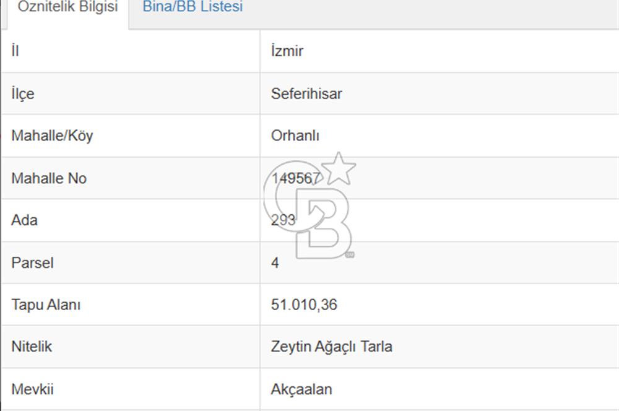619x411 pixels.
Task: Open the Bina/BB Listesi tab
Action: (193, 7)
